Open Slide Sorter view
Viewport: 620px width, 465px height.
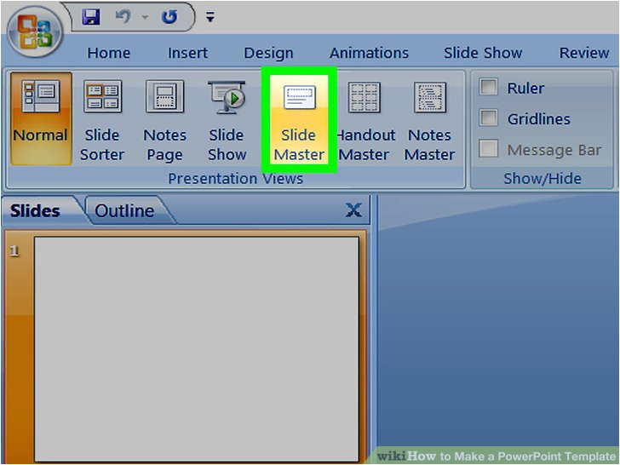click(x=102, y=119)
